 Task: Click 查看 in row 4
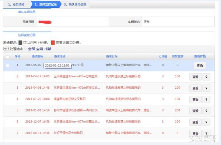pos(196,99)
